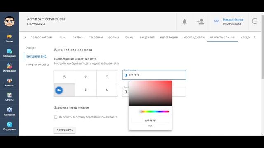
Task: Place widget at top-left arrow
Action: coord(64,77)
